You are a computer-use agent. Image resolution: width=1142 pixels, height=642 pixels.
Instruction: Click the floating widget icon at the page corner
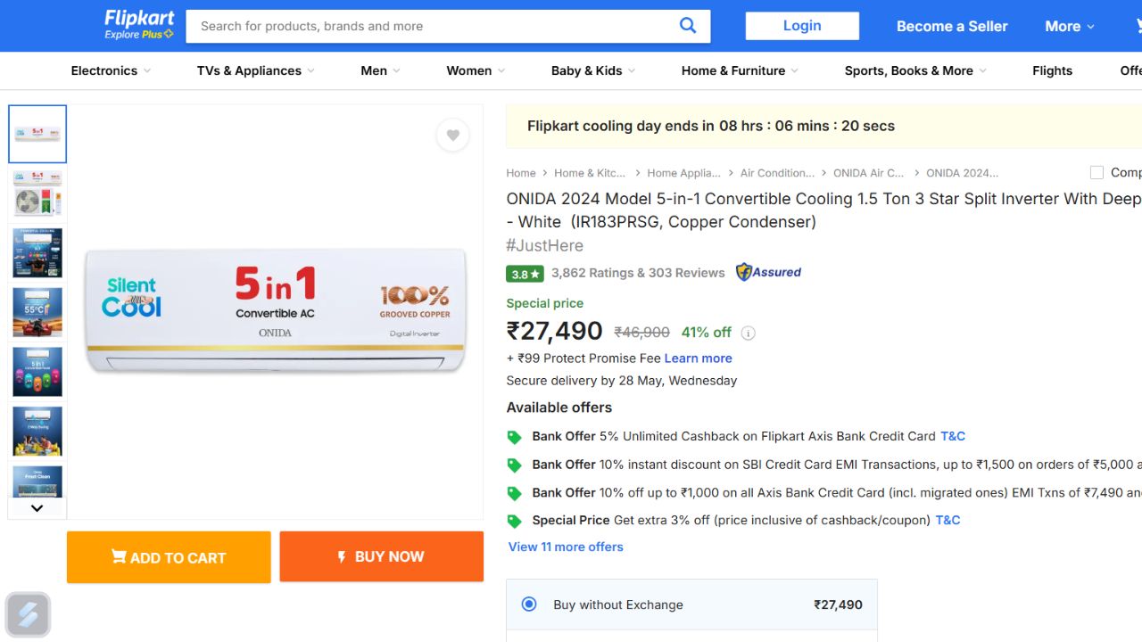coord(28,615)
